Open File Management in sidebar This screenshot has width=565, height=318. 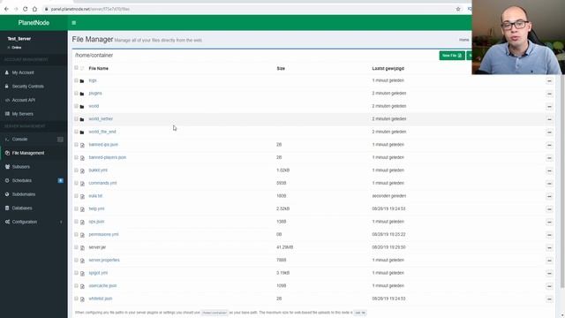(x=34, y=153)
